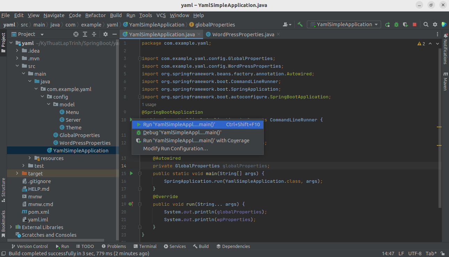Click the Build project hammer icon
Viewport: 449px width, 257px height.
pyautogui.click(x=300, y=24)
